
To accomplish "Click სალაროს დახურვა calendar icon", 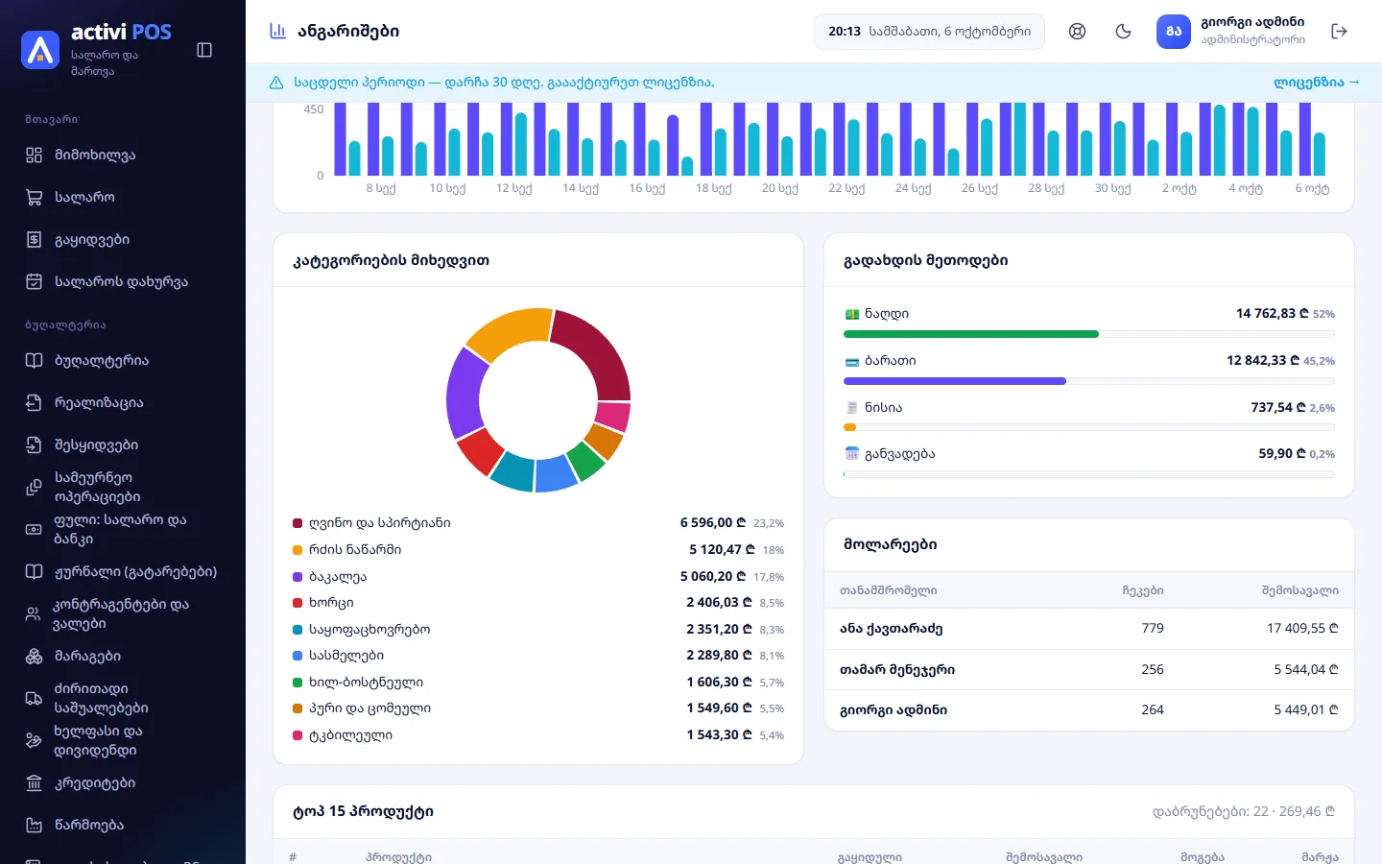I will [34, 282].
